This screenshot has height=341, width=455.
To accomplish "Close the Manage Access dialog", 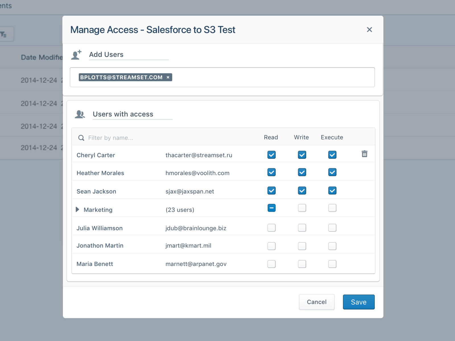I will (x=369, y=30).
